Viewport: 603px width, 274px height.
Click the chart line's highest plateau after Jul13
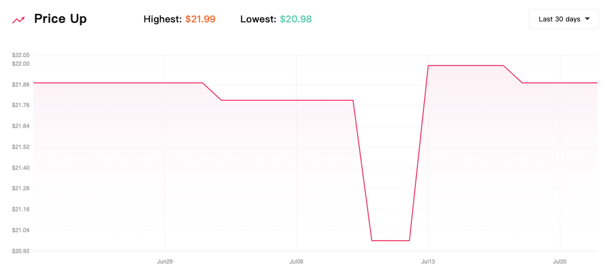[466, 66]
